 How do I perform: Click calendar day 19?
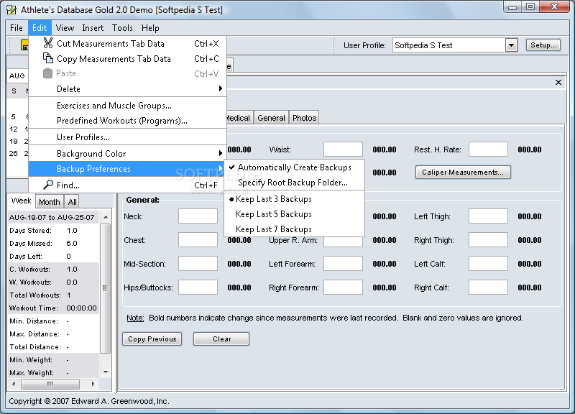(x=14, y=141)
